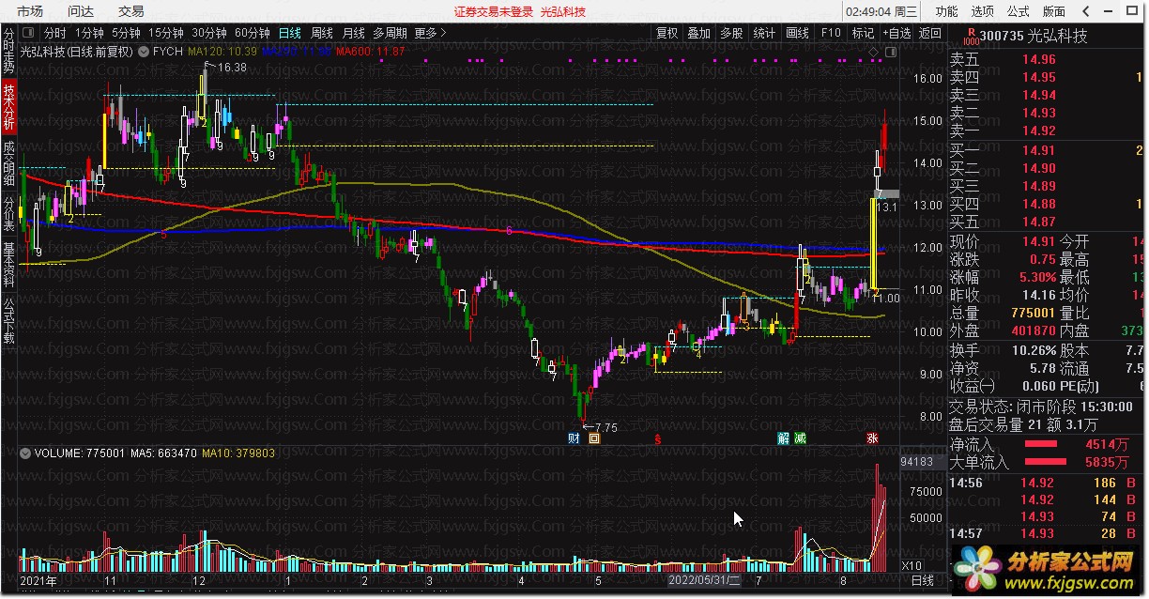
Task: Click the 复权 button
Action: [x=666, y=33]
